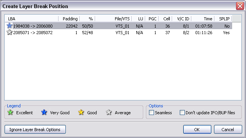Click the PGC column header
Viewport: 246px width, 138px height.
point(152,19)
